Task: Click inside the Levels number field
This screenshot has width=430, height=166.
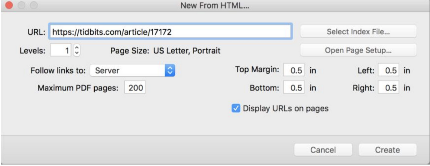Action: click(61, 51)
